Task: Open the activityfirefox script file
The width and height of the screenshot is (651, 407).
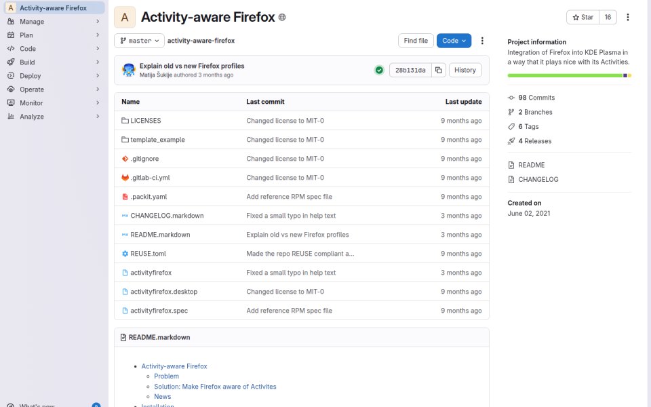Action: (151, 273)
